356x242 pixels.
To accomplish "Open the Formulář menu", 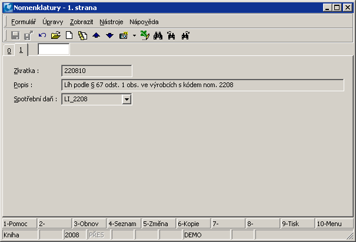I will pyautogui.click(x=24, y=22).
